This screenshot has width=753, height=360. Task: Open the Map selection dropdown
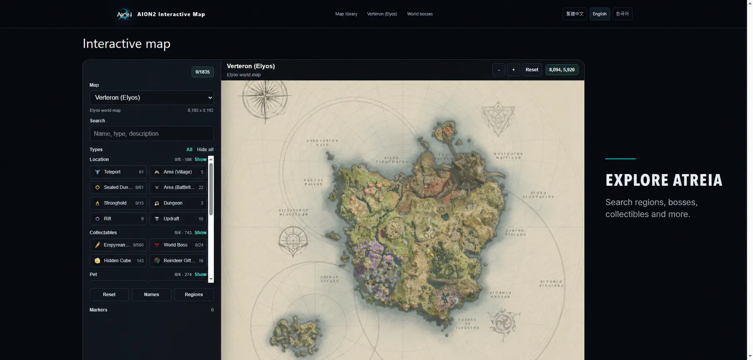152,97
